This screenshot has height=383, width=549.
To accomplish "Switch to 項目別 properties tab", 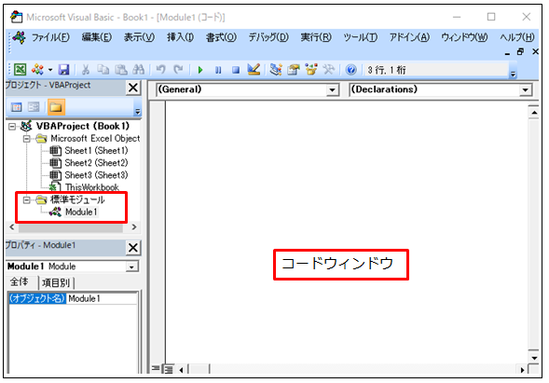I will [56, 282].
